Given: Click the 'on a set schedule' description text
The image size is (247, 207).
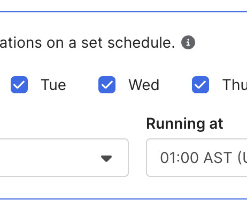Looking at the screenshot, I should click(111, 43).
